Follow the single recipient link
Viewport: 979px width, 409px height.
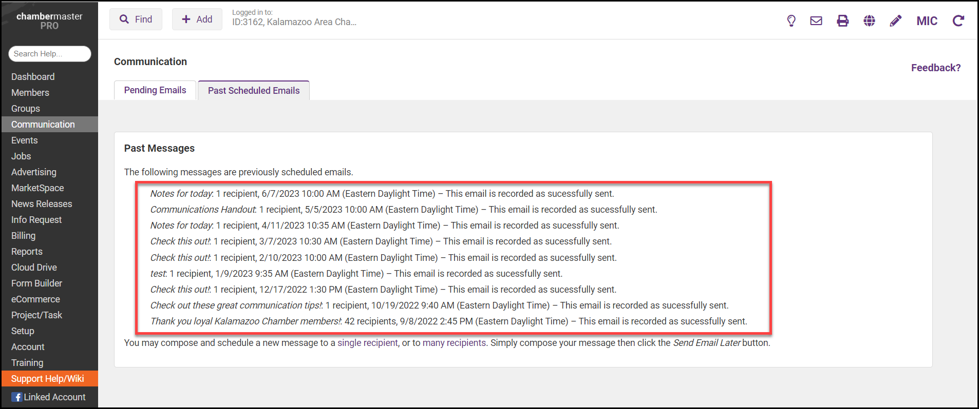367,343
